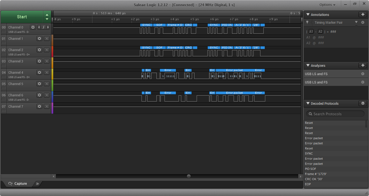This screenshot has width=369, height=196.
Task: Remove Channel 7 with its X button
Action: pyautogui.click(x=47, y=106)
